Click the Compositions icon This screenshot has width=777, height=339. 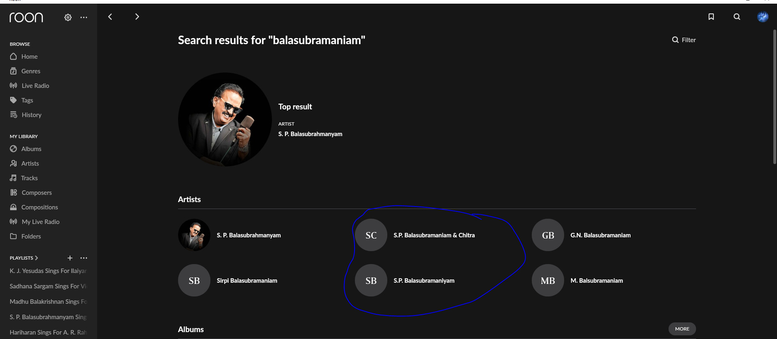pos(13,207)
